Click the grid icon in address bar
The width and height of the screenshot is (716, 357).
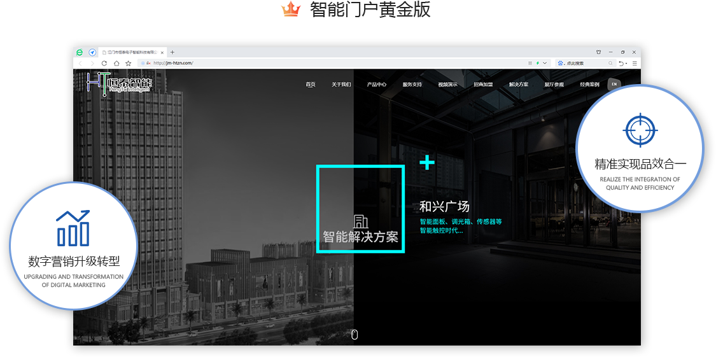pos(530,63)
